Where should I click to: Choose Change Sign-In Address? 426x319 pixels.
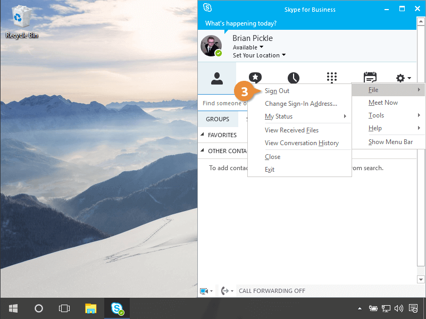click(301, 104)
